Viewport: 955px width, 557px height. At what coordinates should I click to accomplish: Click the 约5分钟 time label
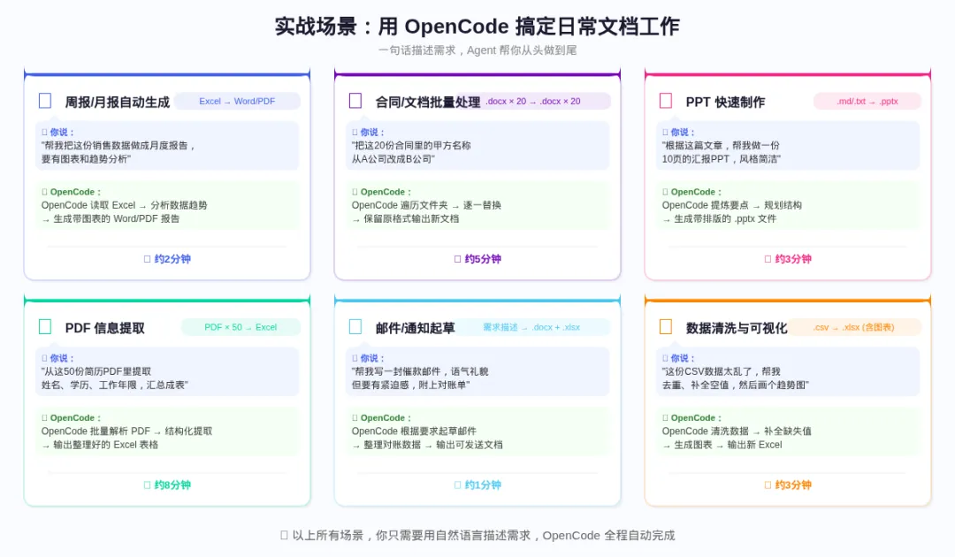477,259
